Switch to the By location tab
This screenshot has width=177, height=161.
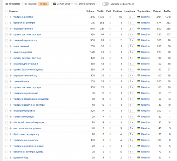coord(30,4)
